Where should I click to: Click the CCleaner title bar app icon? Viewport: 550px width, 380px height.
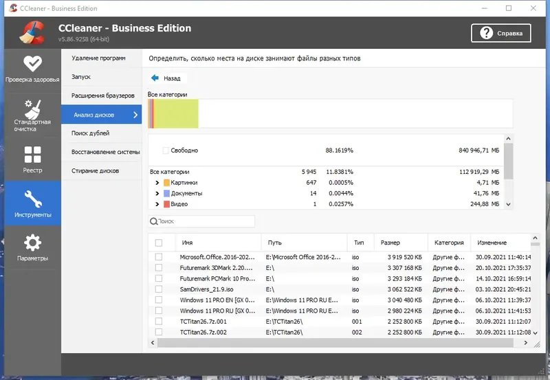(13, 8)
